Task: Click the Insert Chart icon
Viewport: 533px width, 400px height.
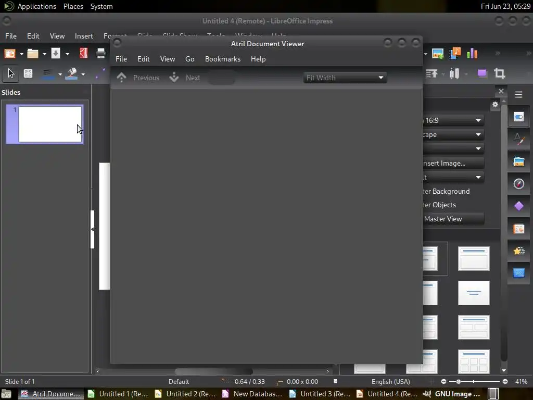Action: 472,53
